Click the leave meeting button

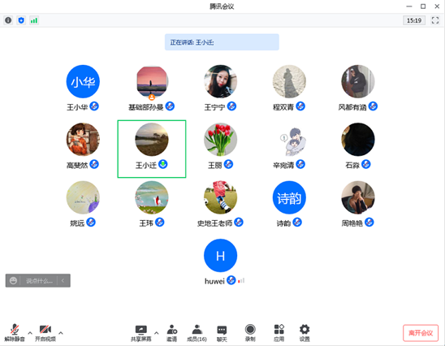tap(421, 333)
